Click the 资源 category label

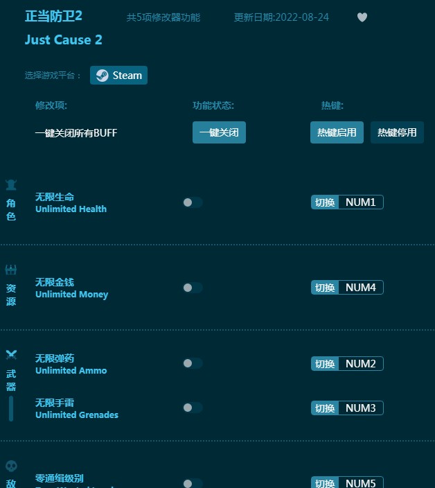tap(11, 295)
